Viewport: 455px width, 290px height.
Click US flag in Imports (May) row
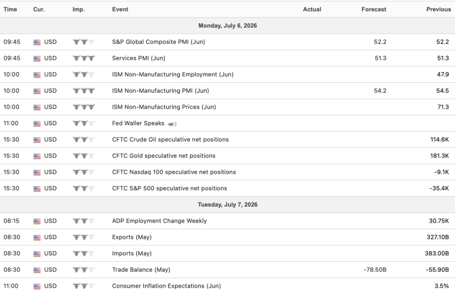click(37, 254)
